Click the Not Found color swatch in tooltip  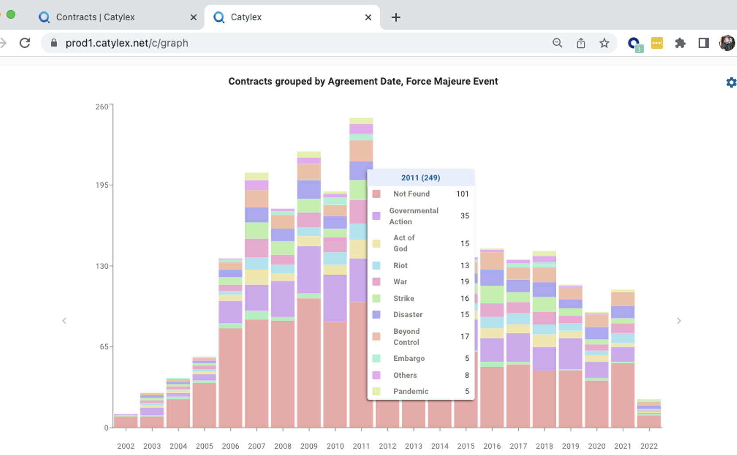(376, 194)
